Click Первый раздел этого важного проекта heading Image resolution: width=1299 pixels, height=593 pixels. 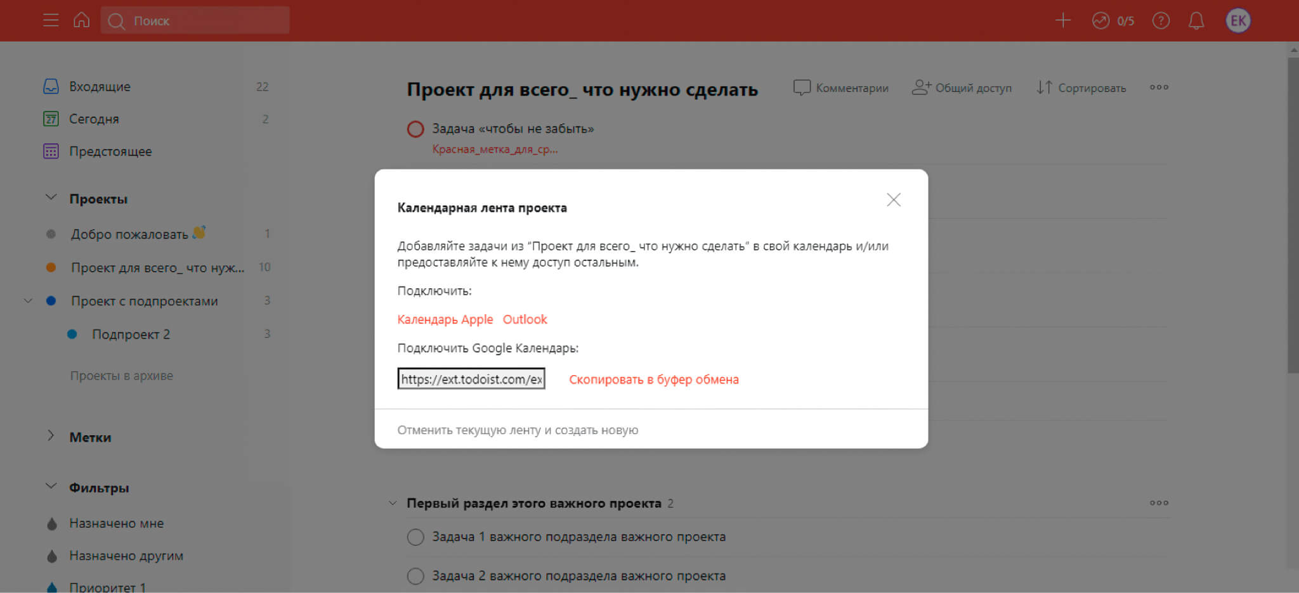point(533,503)
